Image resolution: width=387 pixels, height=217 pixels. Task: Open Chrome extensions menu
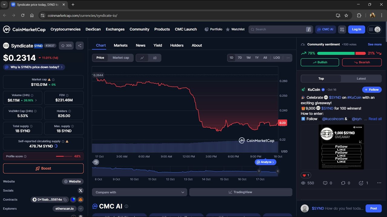pos(359,15)
